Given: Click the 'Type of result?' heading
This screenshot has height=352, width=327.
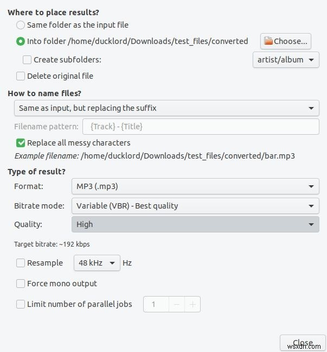Looking at the screenshot, I should coord(36,172).
